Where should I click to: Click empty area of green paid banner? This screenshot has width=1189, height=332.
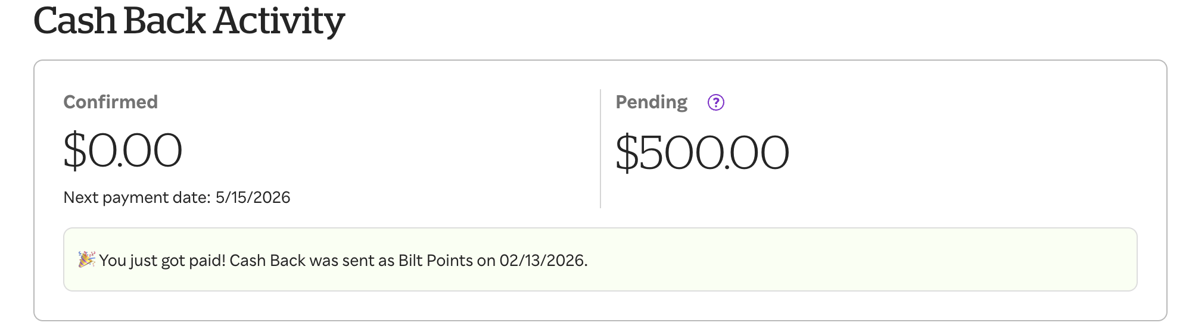click(x=864, y=259)
